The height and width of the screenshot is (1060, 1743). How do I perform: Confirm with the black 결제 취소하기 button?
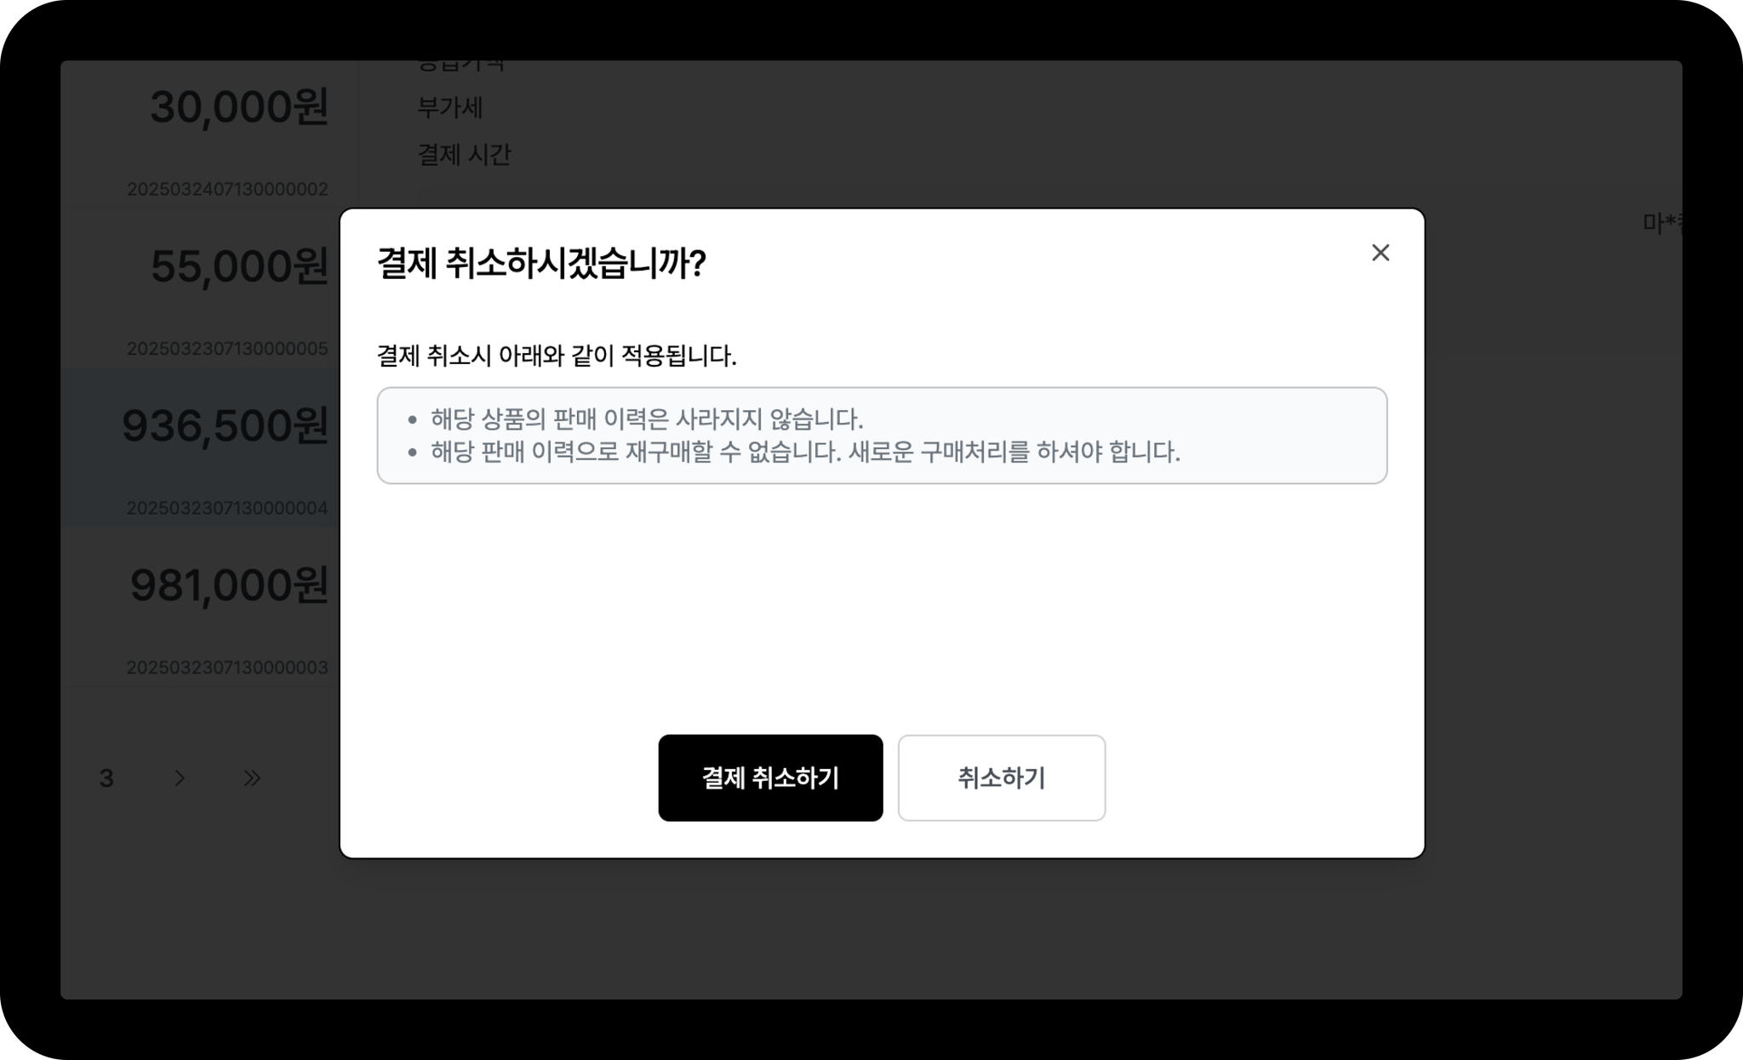click(770, 778)
